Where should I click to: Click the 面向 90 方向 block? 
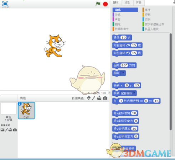[124, 65]
